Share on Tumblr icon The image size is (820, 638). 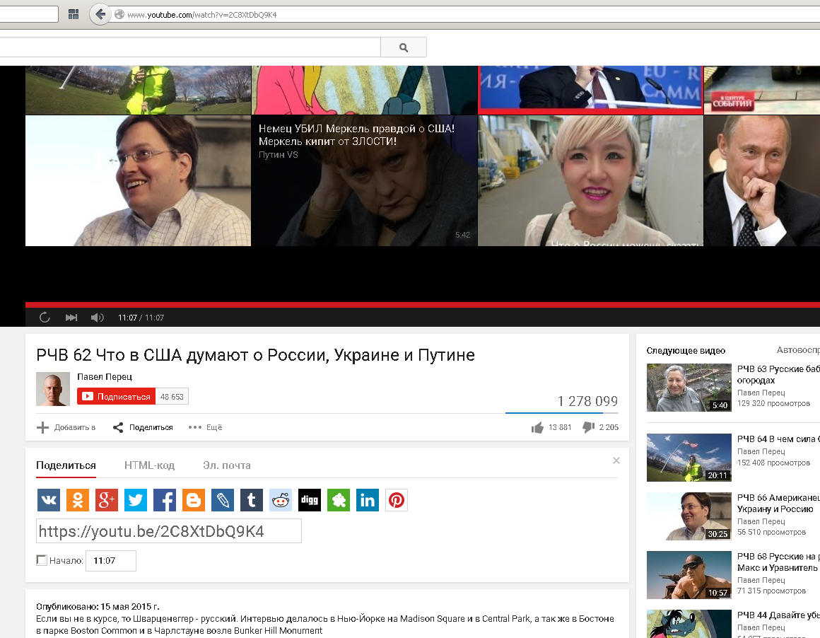[x=252, y=500]
